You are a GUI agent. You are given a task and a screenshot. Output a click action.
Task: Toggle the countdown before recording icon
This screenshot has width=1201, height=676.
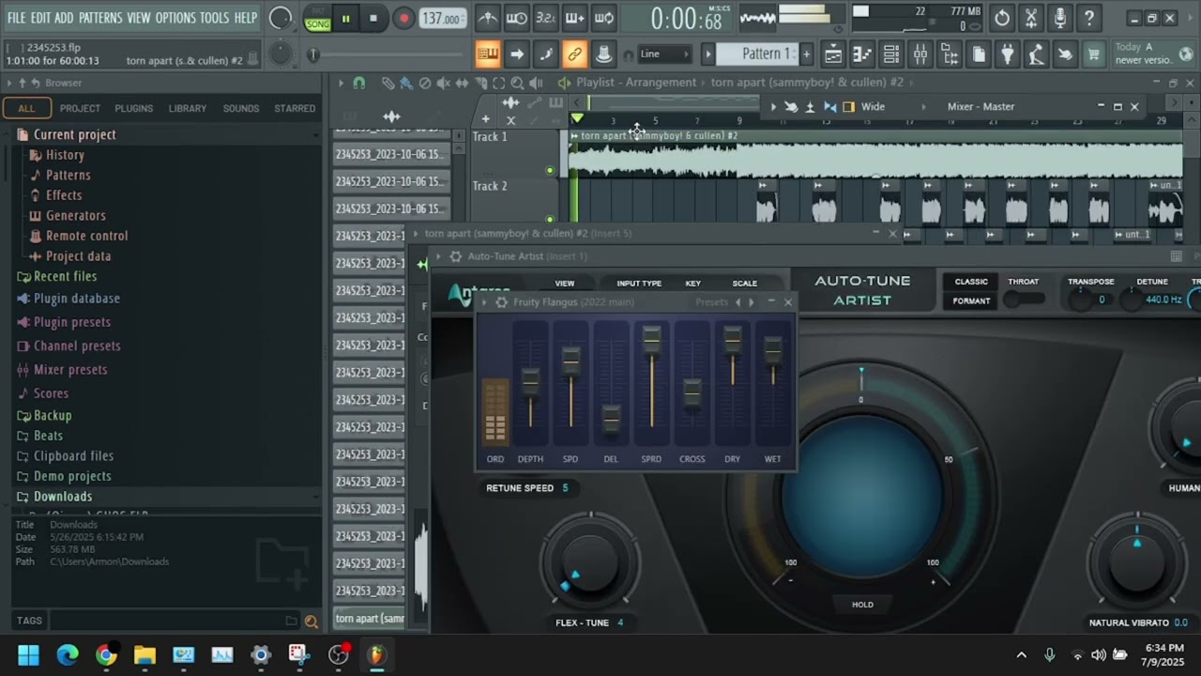(545, 18)
